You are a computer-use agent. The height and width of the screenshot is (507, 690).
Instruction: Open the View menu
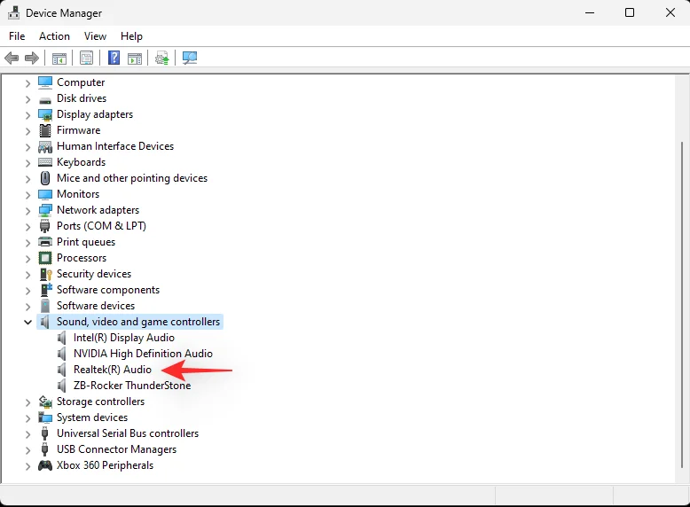coord(95,36)
